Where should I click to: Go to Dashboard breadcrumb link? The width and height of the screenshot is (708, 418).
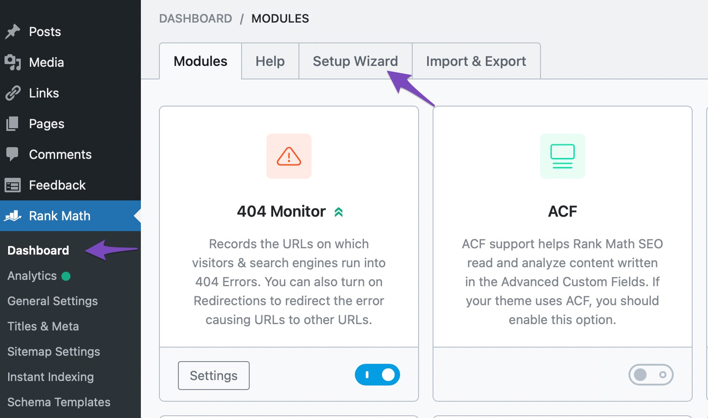pyautogui.click(x=196, y=19)
